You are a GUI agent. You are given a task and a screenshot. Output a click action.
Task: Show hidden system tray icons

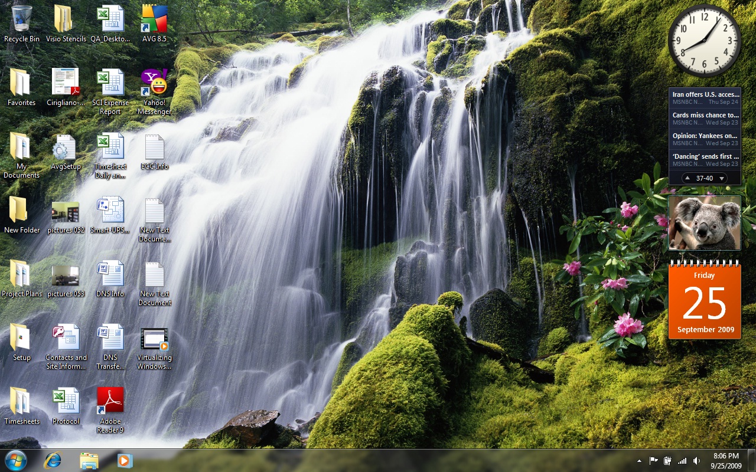639,461
